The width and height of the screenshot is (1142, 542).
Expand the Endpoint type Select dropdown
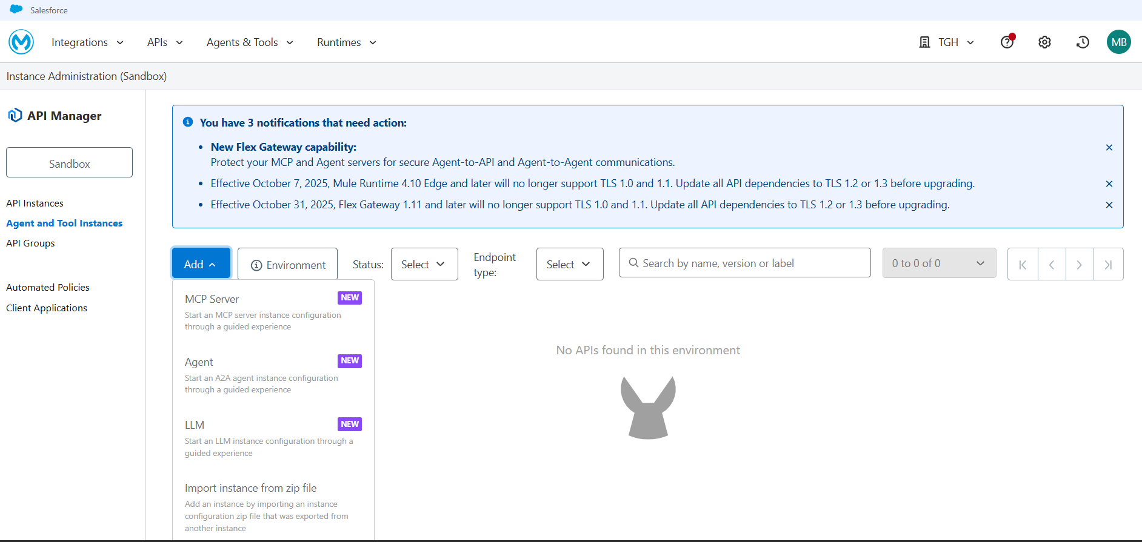[x=569, y=264]
